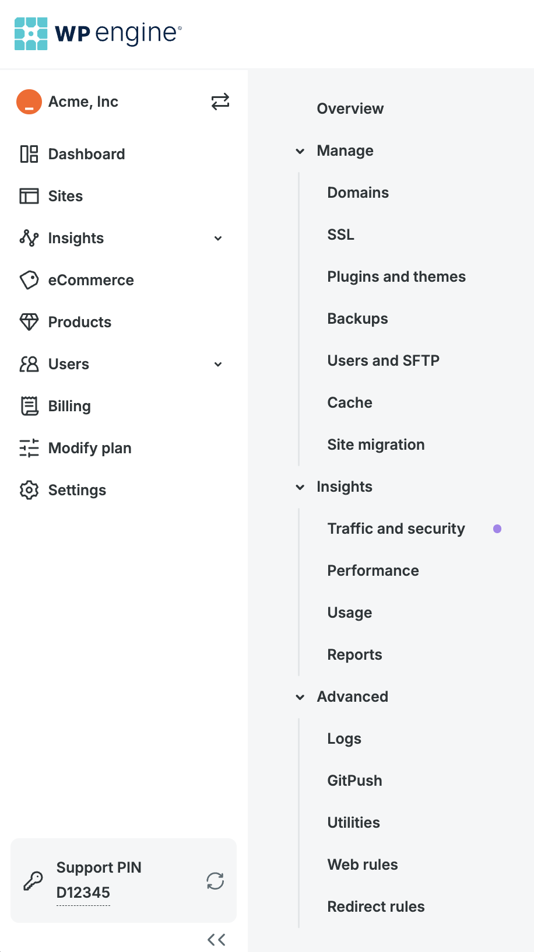This screenshot has width=534, height=952.
Task: Collapse the Advanced section chevron
Action: pyautogui.click(x=300, y=697)
